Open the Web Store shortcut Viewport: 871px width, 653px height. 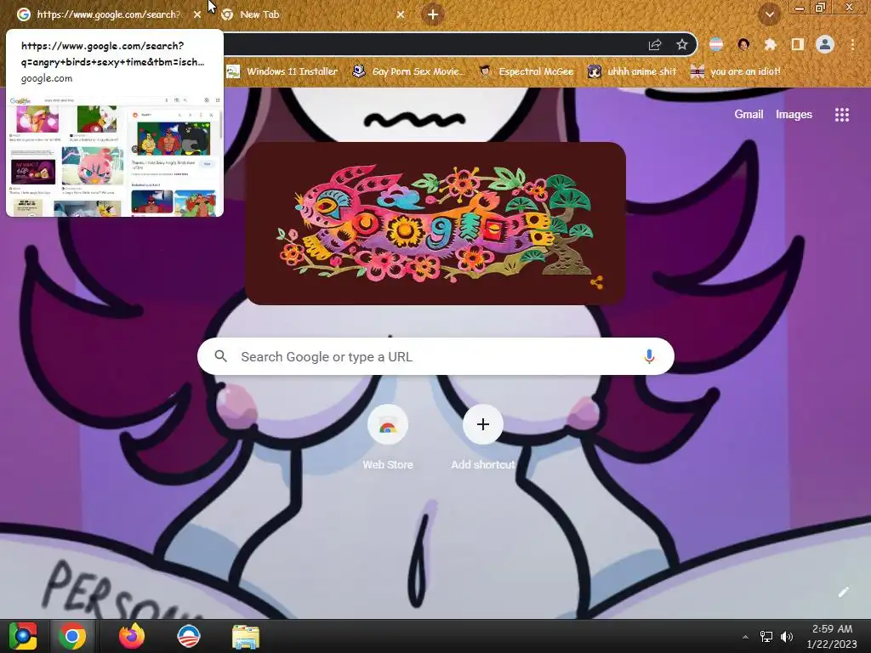pyautogui.click(x=388, y=438)
